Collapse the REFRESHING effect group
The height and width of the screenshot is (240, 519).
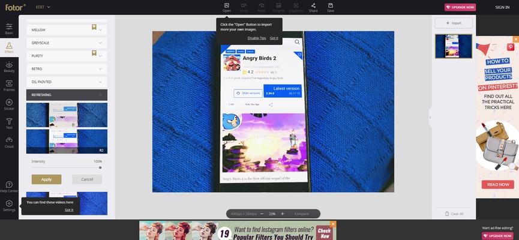[x=67, y=95]
